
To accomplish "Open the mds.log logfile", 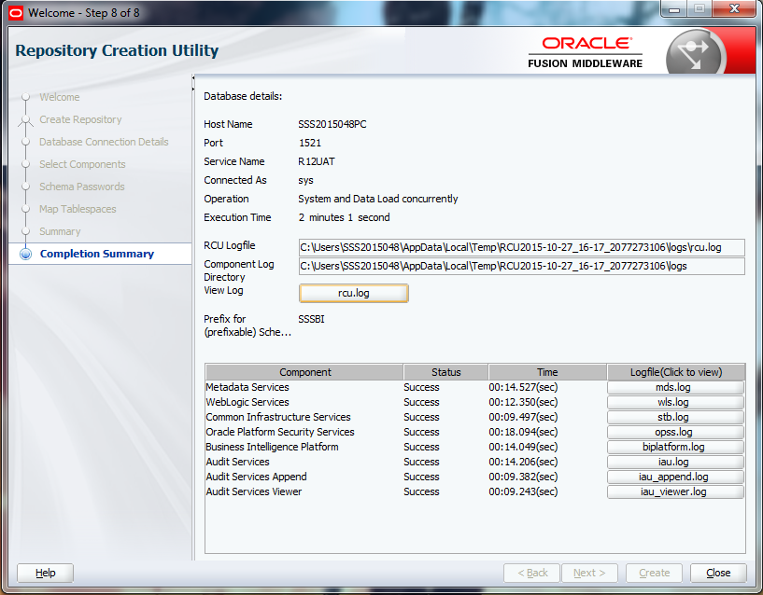I will pos(675,387).
